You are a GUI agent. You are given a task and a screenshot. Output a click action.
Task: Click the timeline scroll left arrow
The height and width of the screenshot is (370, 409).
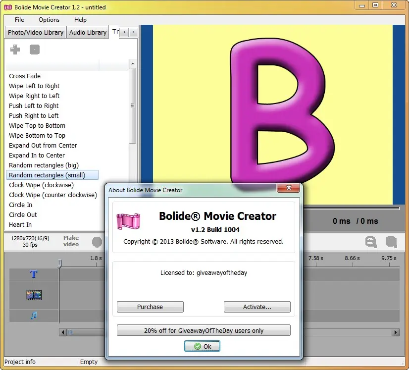point(62,332)
